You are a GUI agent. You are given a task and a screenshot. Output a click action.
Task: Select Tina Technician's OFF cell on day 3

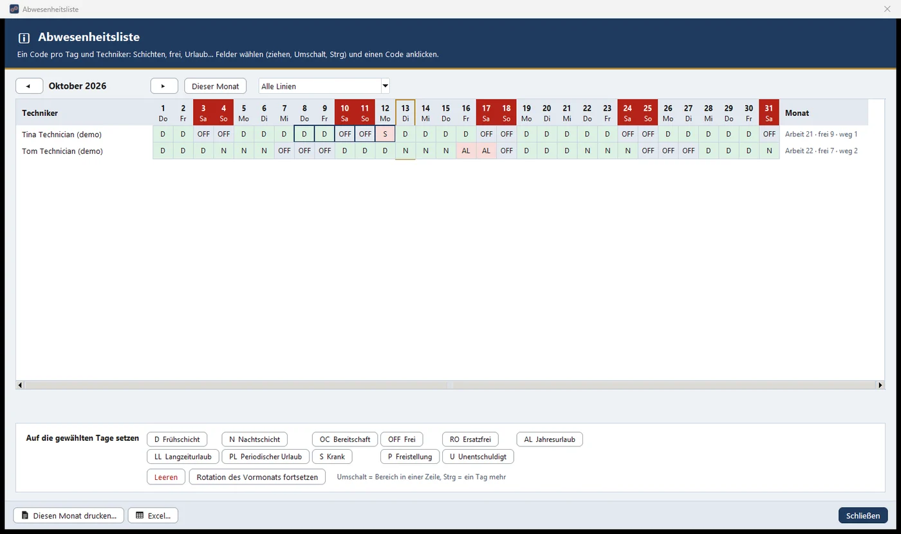tap(203, 134)
